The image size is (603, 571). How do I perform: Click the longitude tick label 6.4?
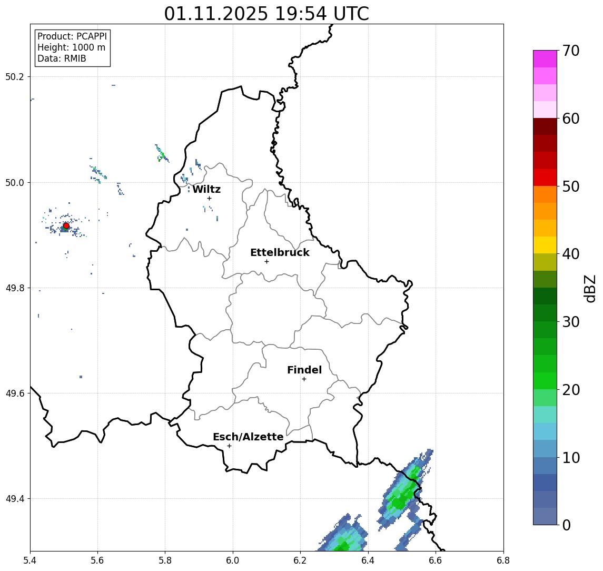[368, 560]
